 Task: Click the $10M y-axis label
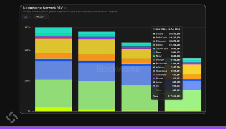[27, 81]
